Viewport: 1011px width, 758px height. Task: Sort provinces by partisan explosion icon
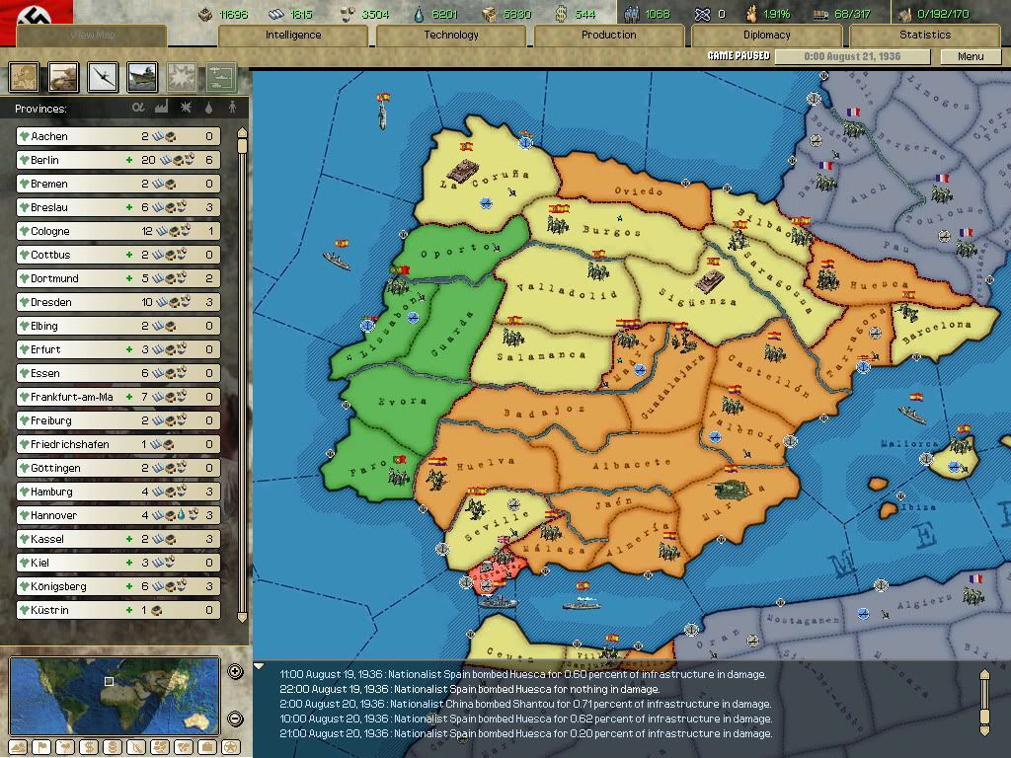(186, 108)
